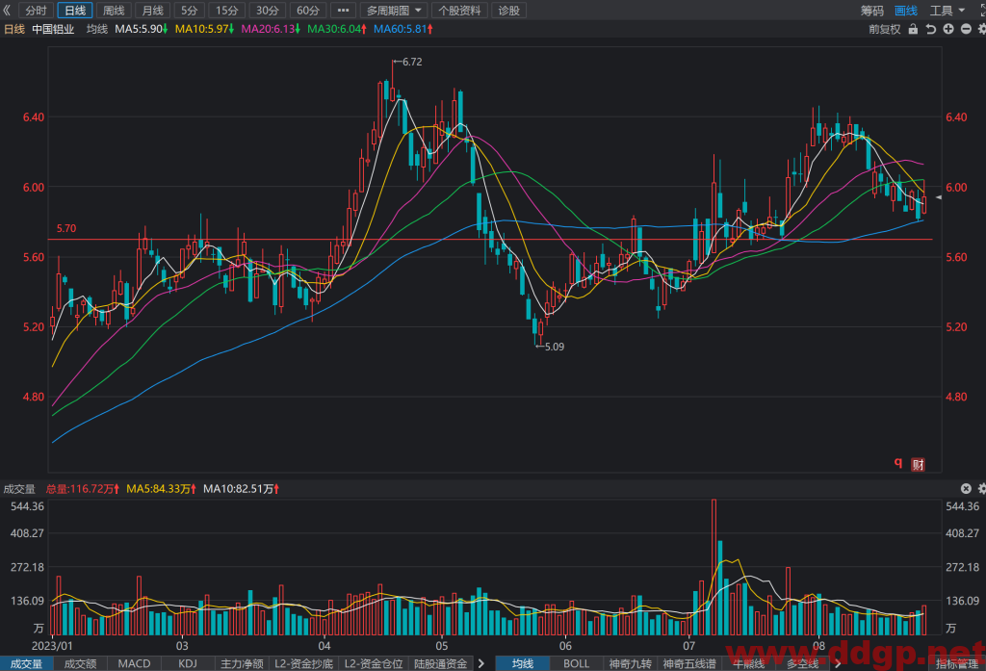This screenshot has height=671, width=986.
Task: Click the volume MA10:82.51万 label
Action: click(241, 489)
